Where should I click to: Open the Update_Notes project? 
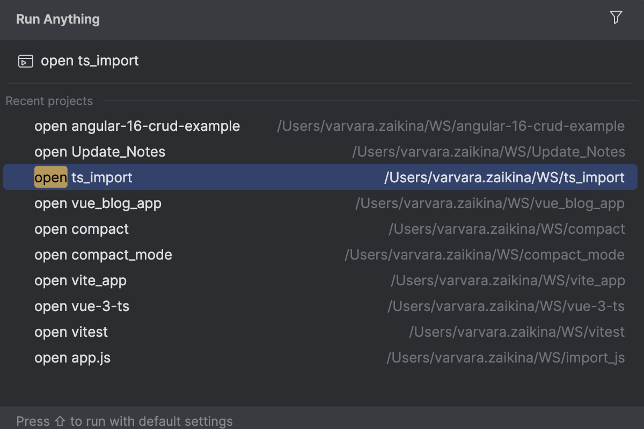coord(100,152)
